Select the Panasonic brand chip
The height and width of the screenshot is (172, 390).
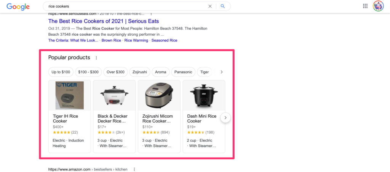pyautogui.click(x=183, y=72)
